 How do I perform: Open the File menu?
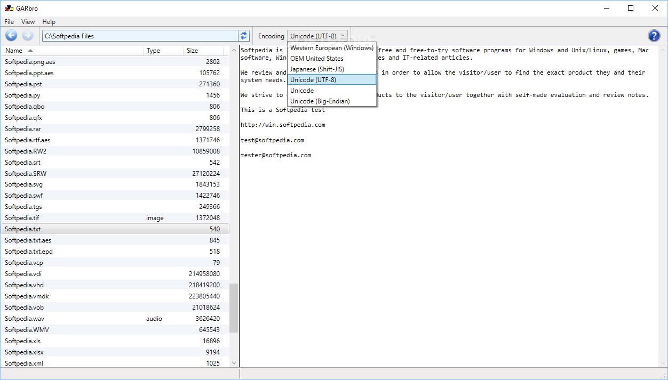[9, 22]
